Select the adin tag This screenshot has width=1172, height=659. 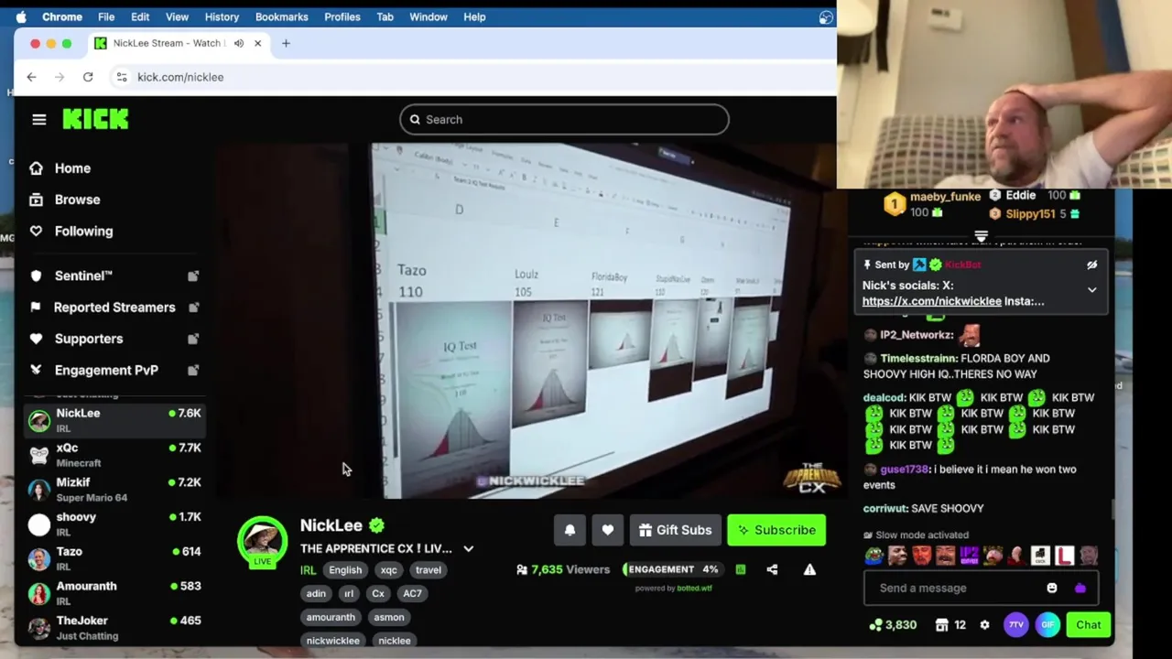[316, 593]
